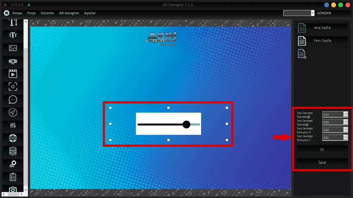The width and height of the screenshot is (353, 198).
Task: Open the Dosya menu
Action: [17, 13]
